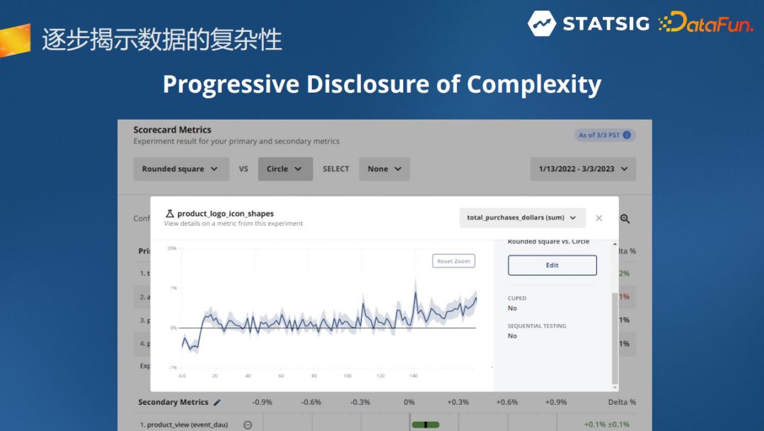Expand the total_purchases_dollars (sum) metric selector
The image size is (764, 431).
pos(522,218)
